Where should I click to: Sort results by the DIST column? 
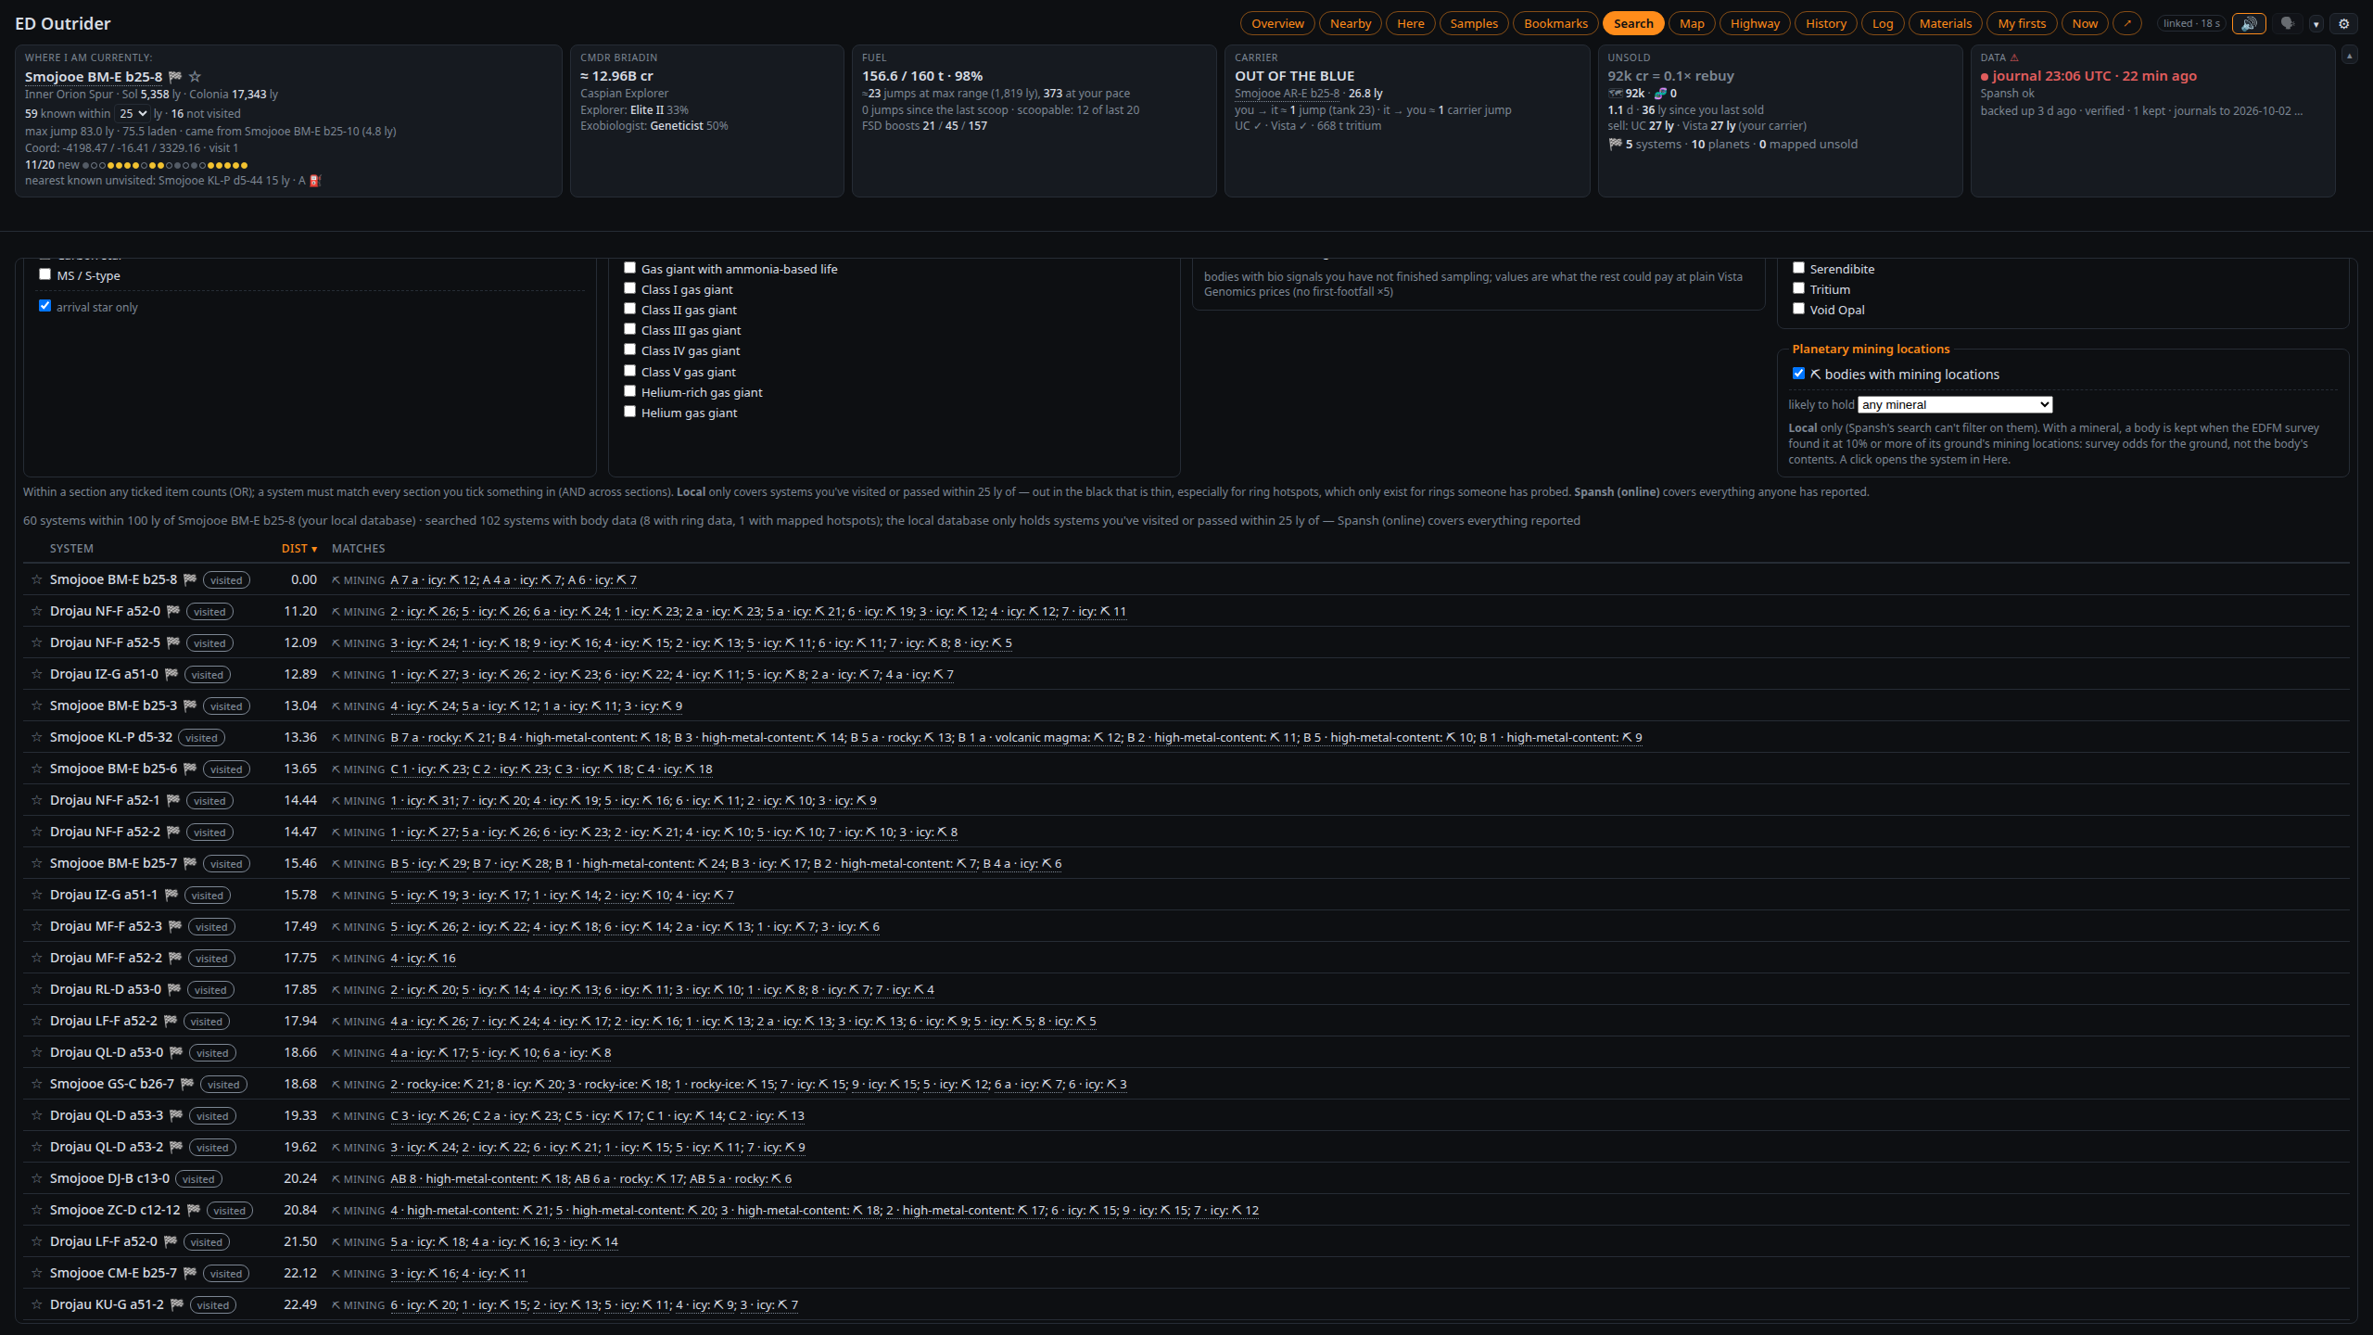[x=299, y=549]
